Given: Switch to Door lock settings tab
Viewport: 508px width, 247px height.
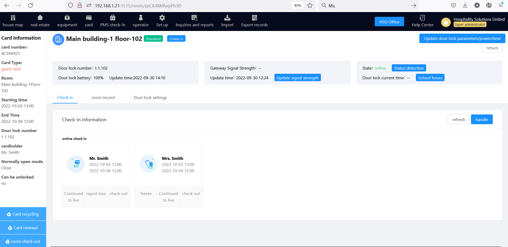Looking at the screenshot, I should [150, 98].
